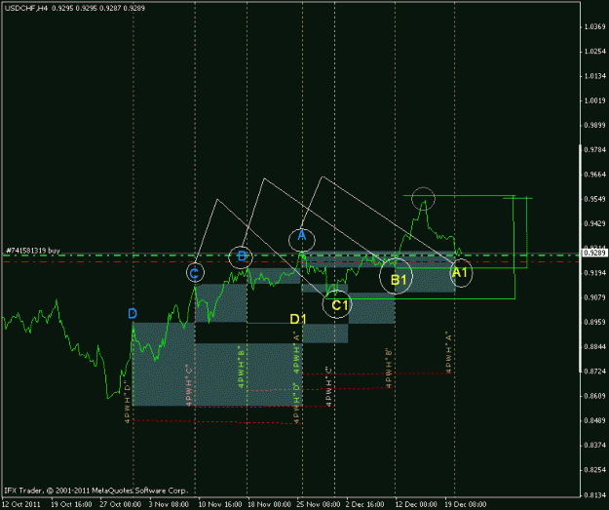This screenshot has height=510, width=609.
Task: Click the 10 Nov 16:00 time label
Action: (218, 504)
